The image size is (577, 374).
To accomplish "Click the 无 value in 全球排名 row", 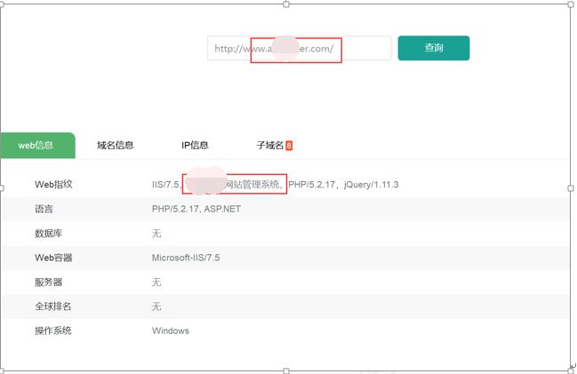I will coord(156,306).
